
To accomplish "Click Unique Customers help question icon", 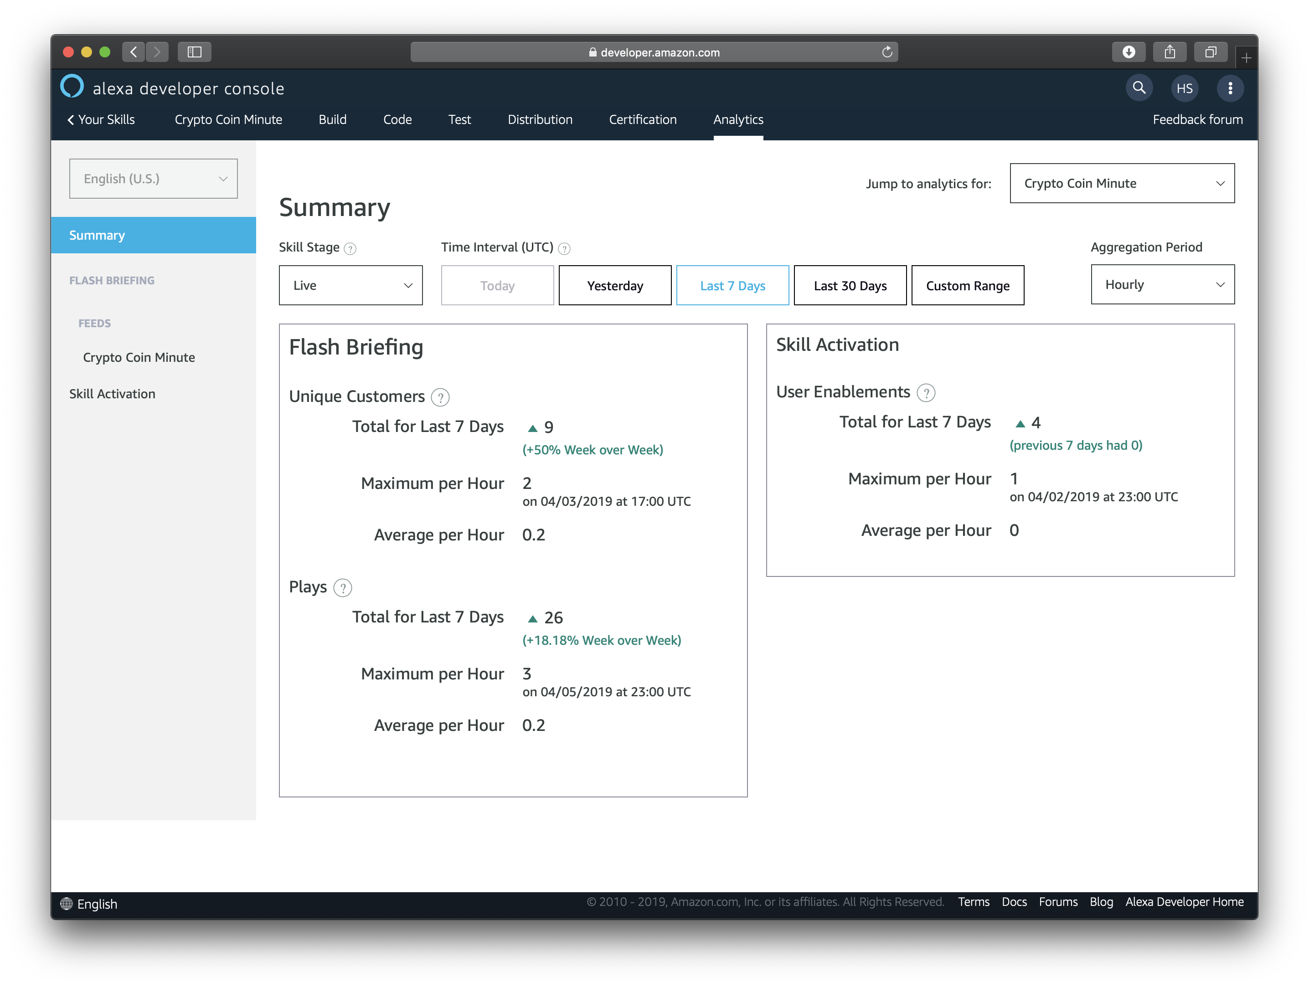I will click(x=440, y=397).
